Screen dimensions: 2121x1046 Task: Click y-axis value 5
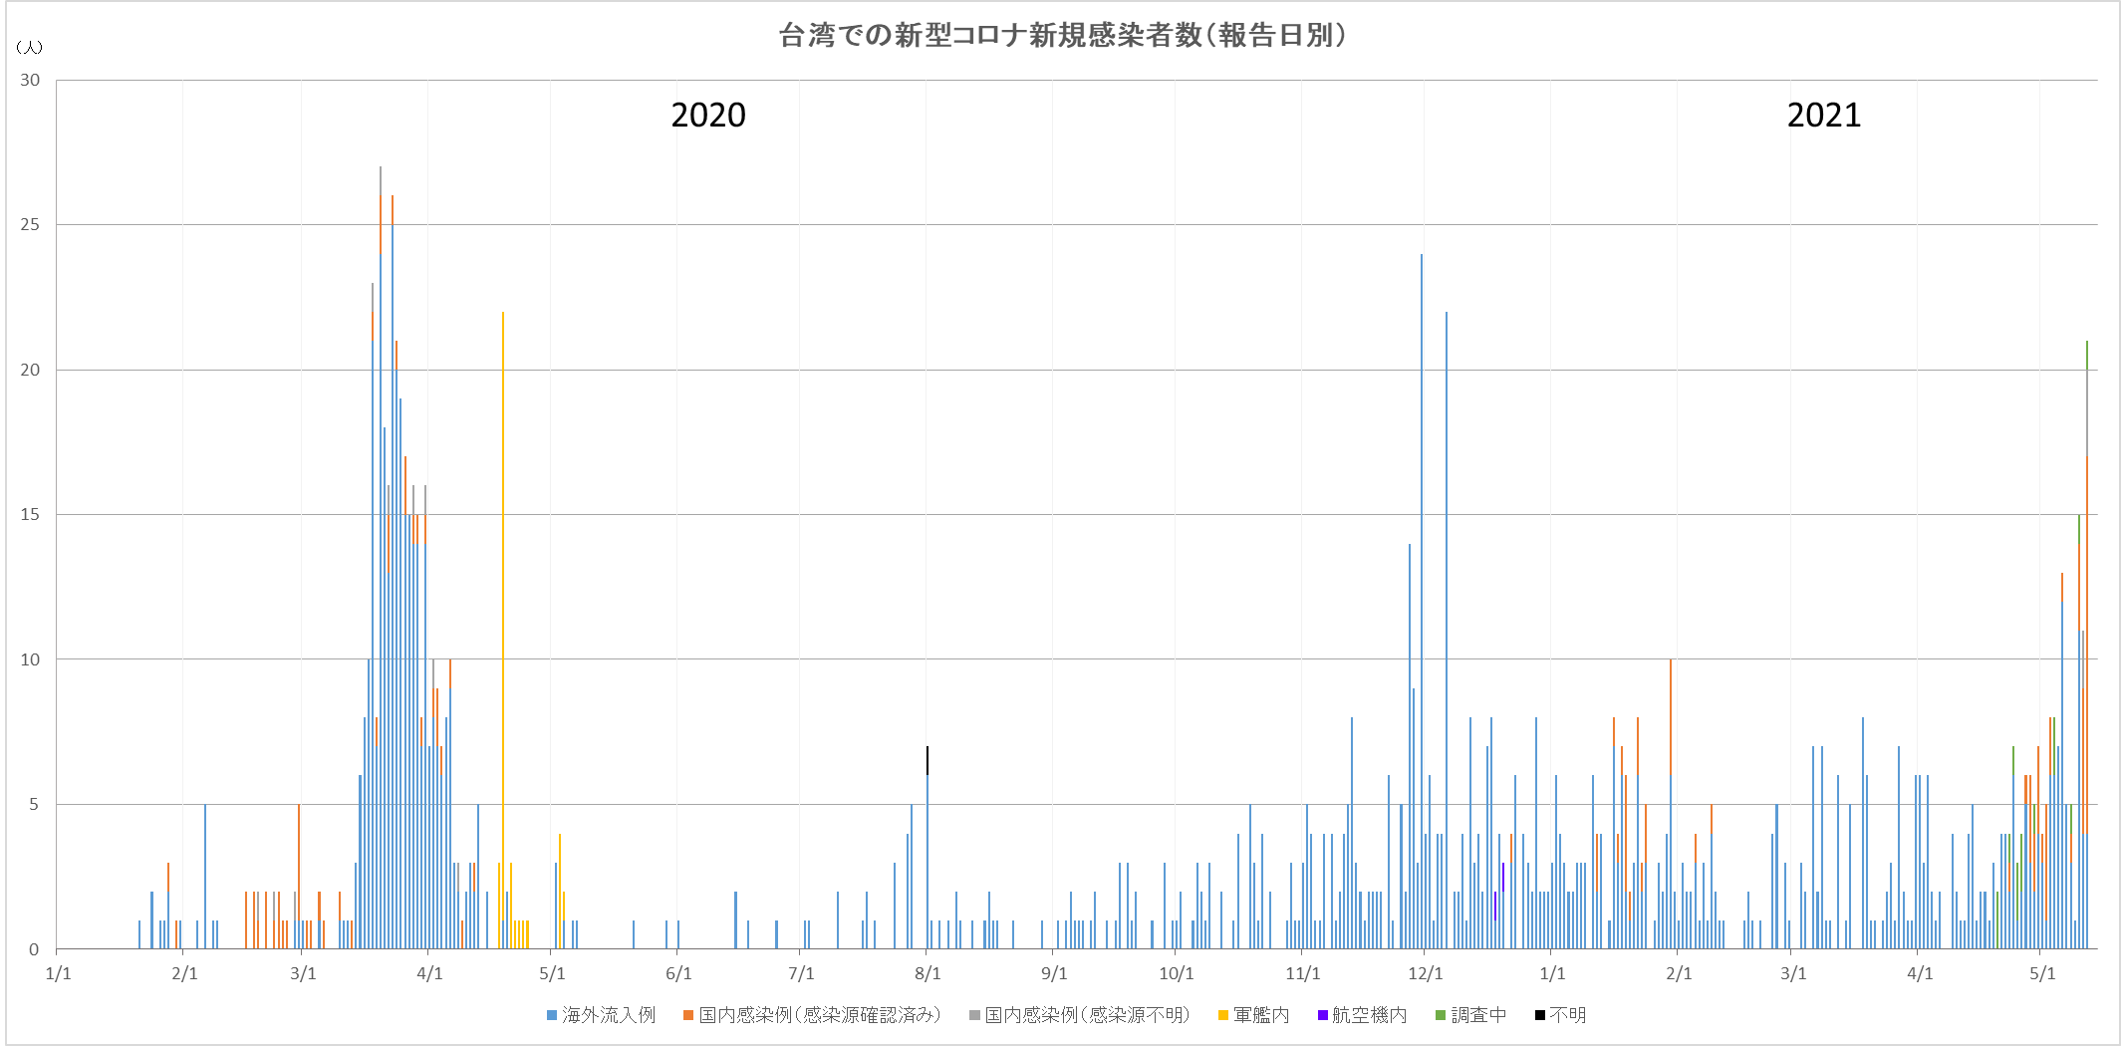click(35, 804)
